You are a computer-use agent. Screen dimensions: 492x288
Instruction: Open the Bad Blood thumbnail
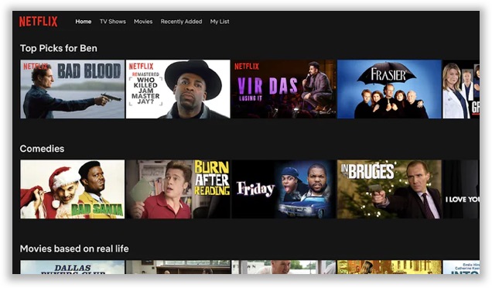[x=73, y=89]
